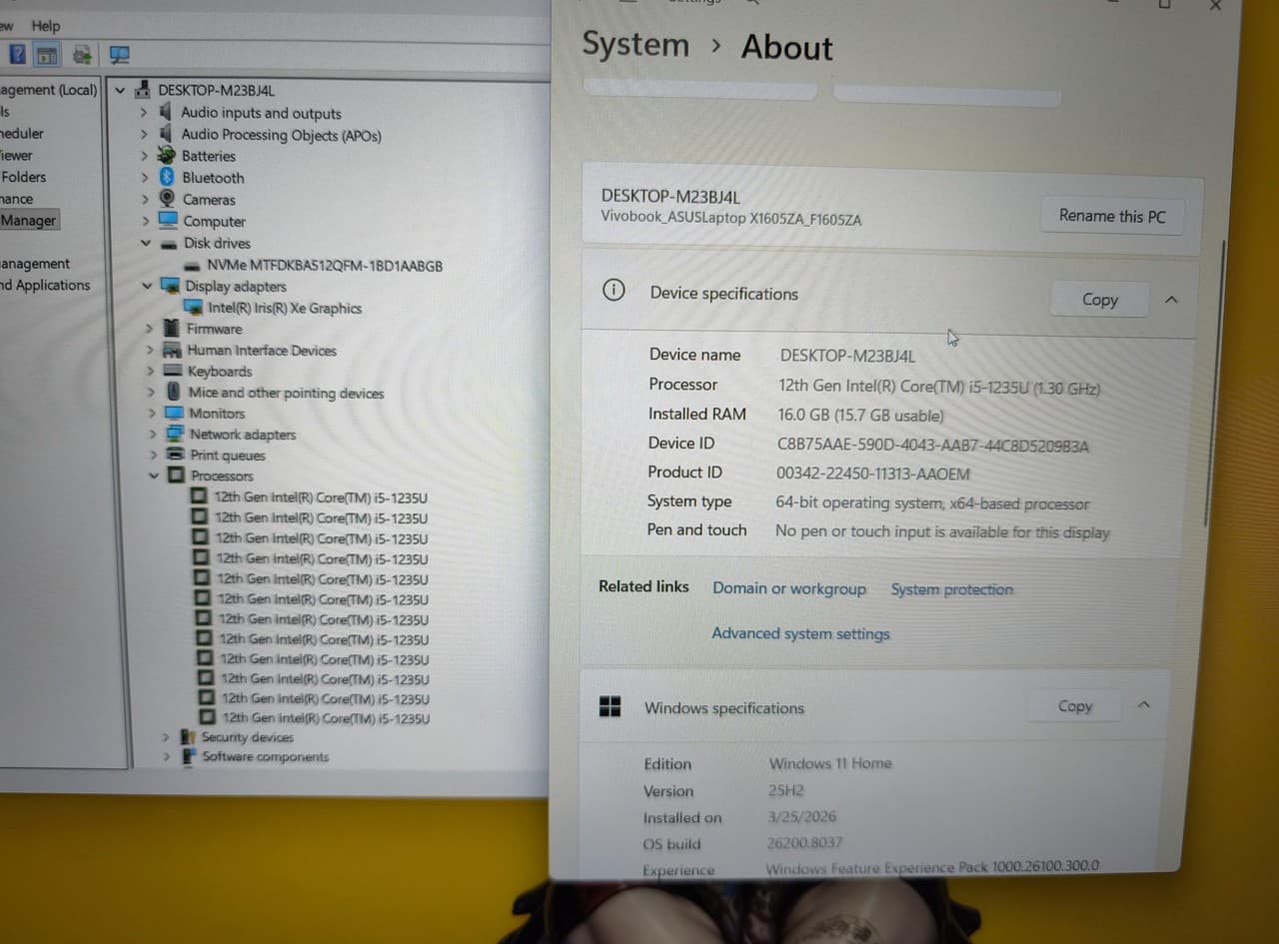The height and width of the screenshot is (944, 1279).
Task: Go back to System via breadcrumb
Action: (x=636, y=45)
